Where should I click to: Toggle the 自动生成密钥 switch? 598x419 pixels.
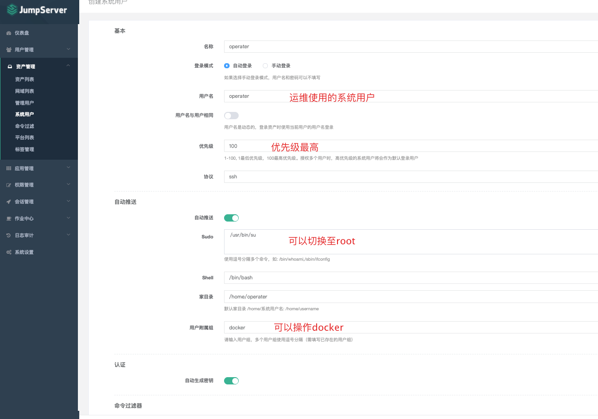[231, 381]
